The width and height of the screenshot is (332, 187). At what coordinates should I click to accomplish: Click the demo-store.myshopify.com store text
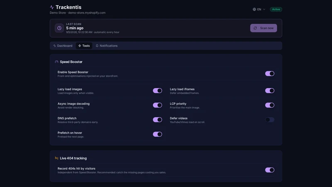tap(87, 13)
